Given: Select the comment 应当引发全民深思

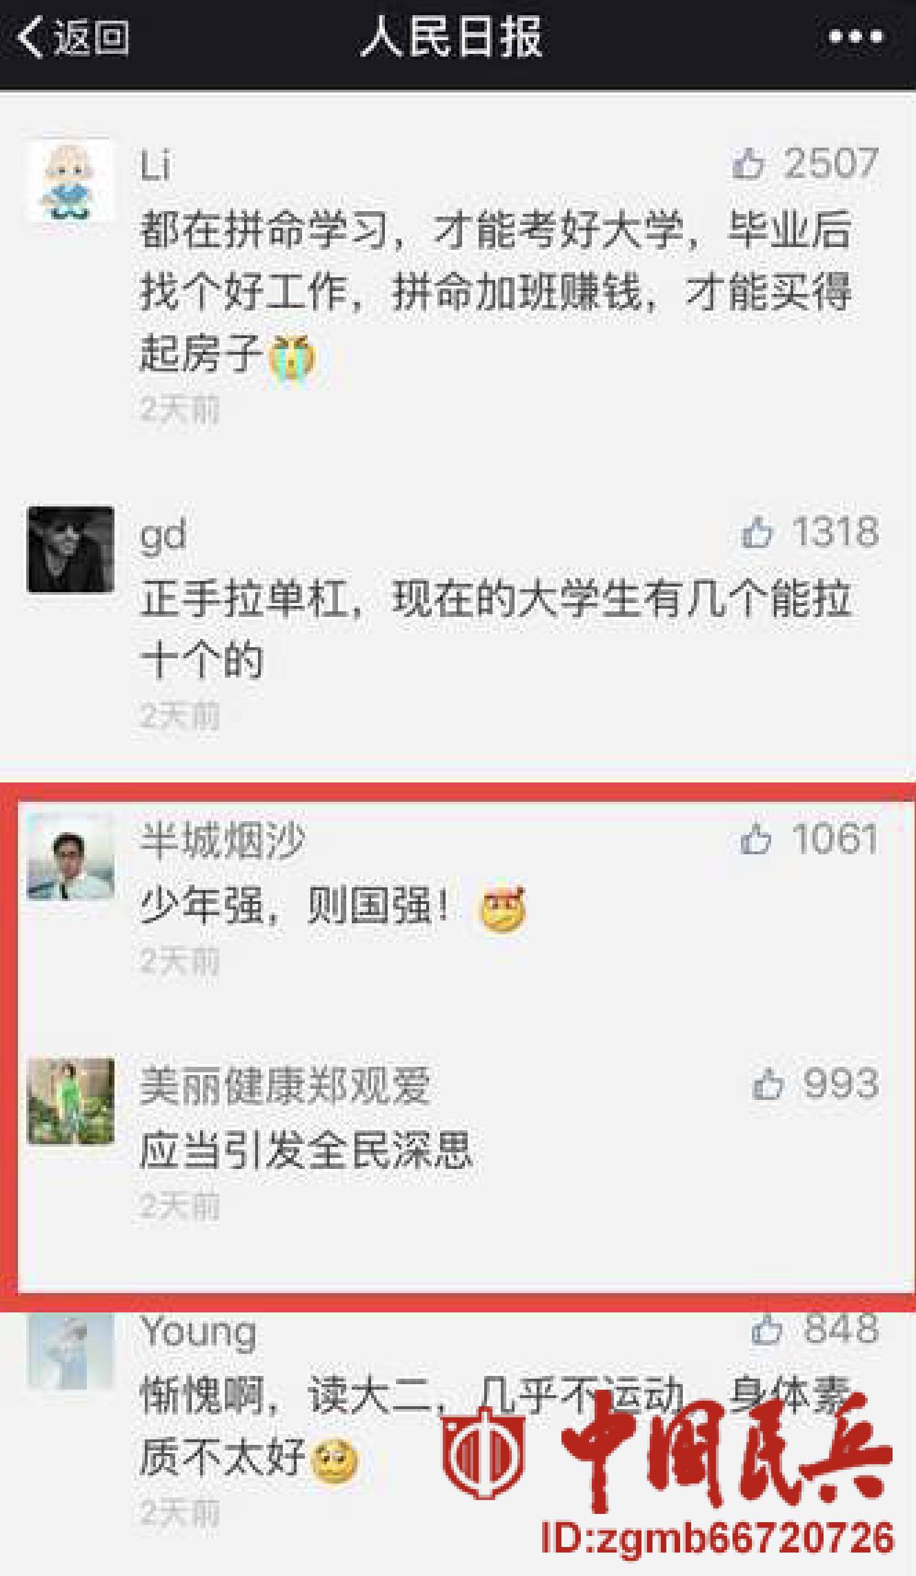Looking at the screenshot, I should (x=306, y=1150).
